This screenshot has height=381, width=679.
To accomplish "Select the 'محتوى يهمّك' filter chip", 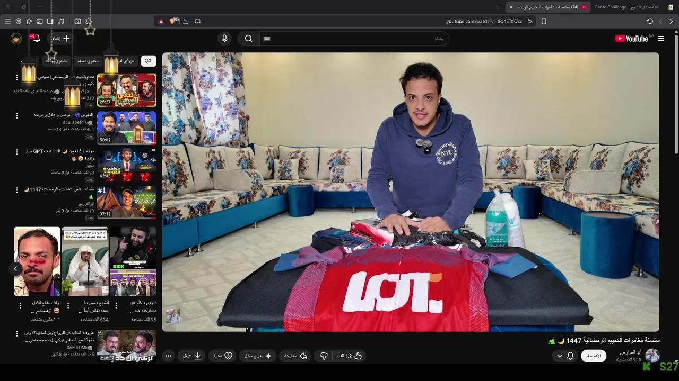I will [56, 61].
